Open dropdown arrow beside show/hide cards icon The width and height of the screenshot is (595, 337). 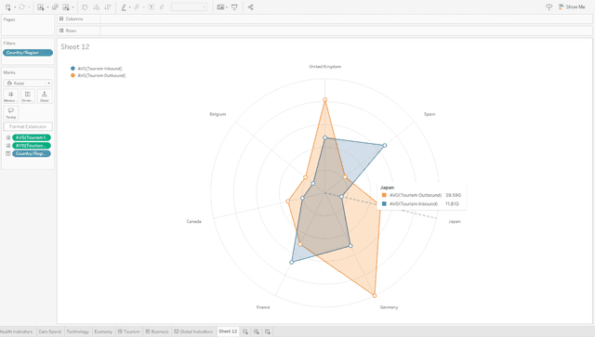coord(227,7)
